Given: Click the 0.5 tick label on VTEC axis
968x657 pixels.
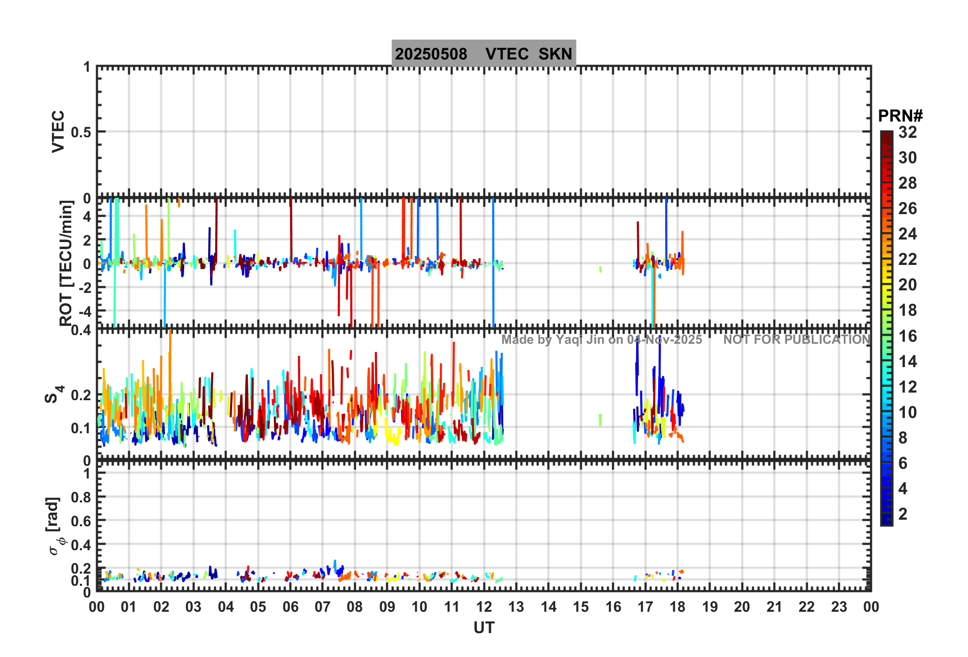Looking at the screenshot, I should [x=80, y=132].
